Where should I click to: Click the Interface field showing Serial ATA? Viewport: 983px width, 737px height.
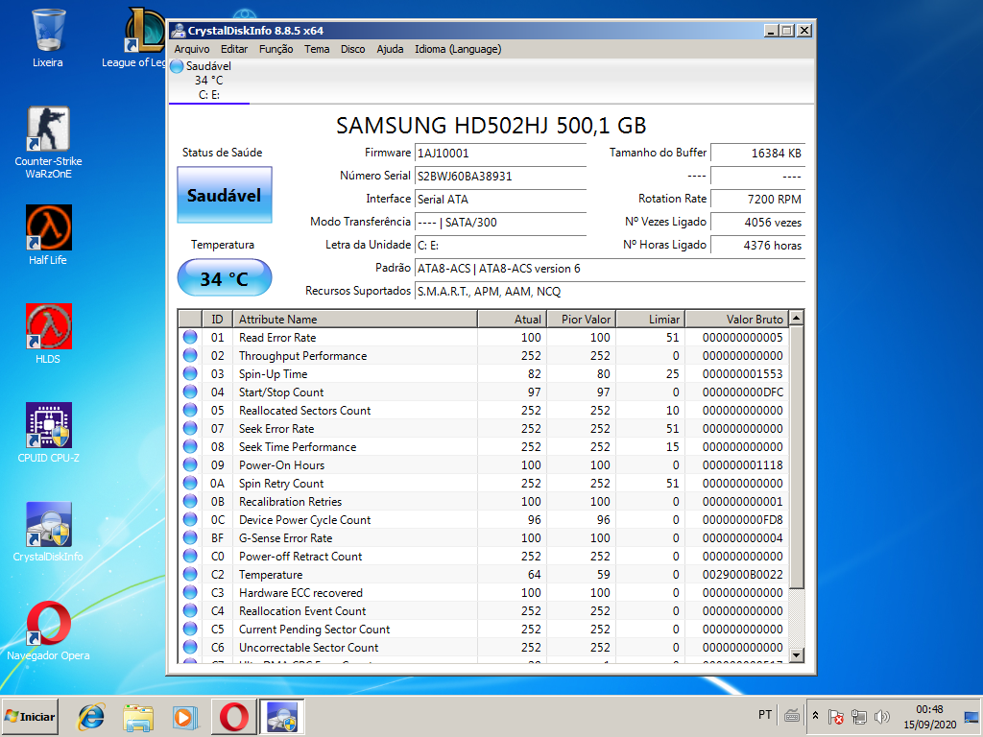coord(500,200)
